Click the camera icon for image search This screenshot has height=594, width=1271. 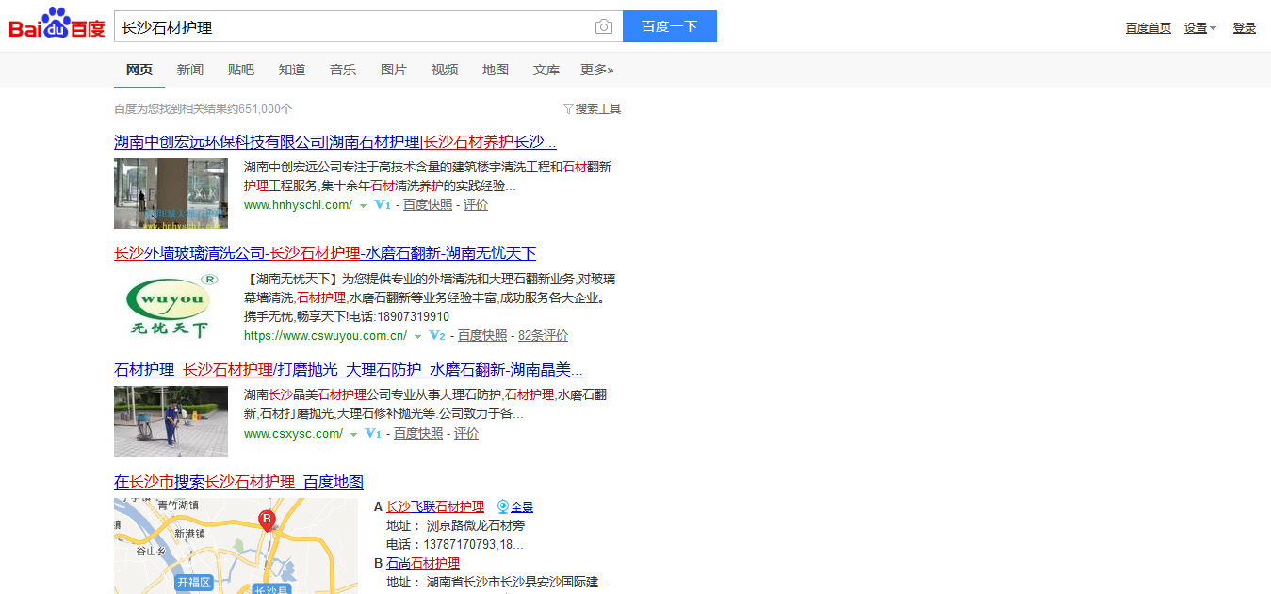603,26
